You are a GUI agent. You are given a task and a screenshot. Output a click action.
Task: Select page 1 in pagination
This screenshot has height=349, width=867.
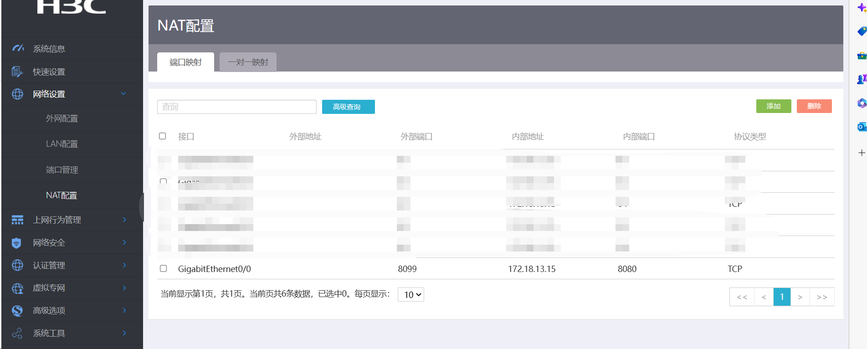[782, 297]
